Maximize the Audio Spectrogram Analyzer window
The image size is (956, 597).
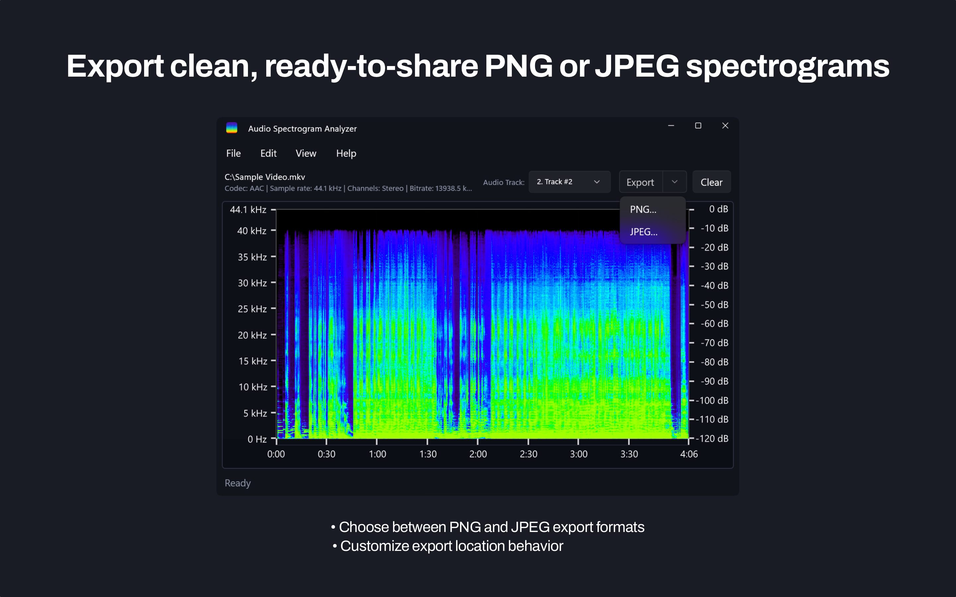click(x=698, y=126)
